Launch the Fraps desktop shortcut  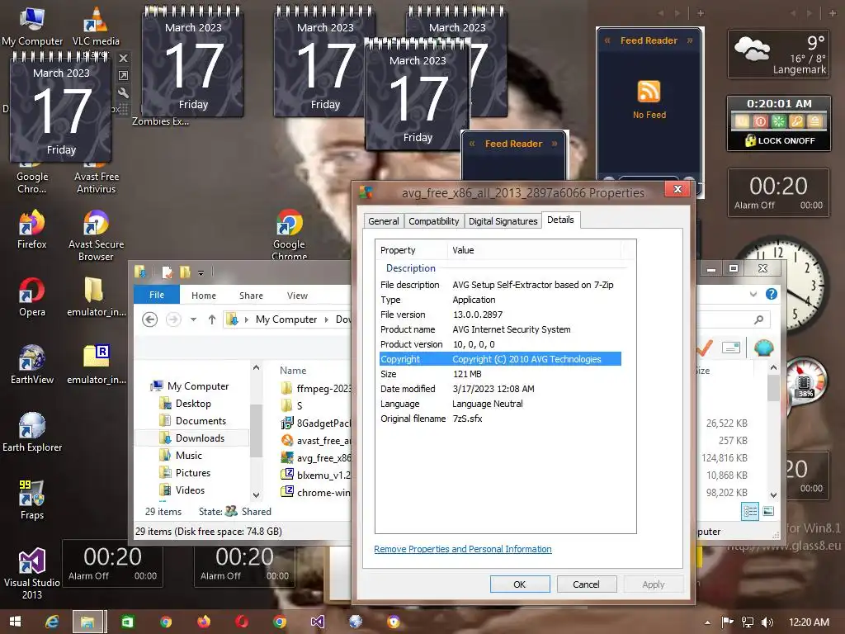(x=32, y=499)
